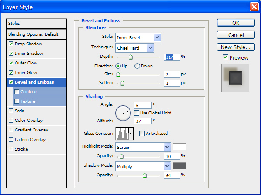Close the Layer Style dialog

pos(254,7)
